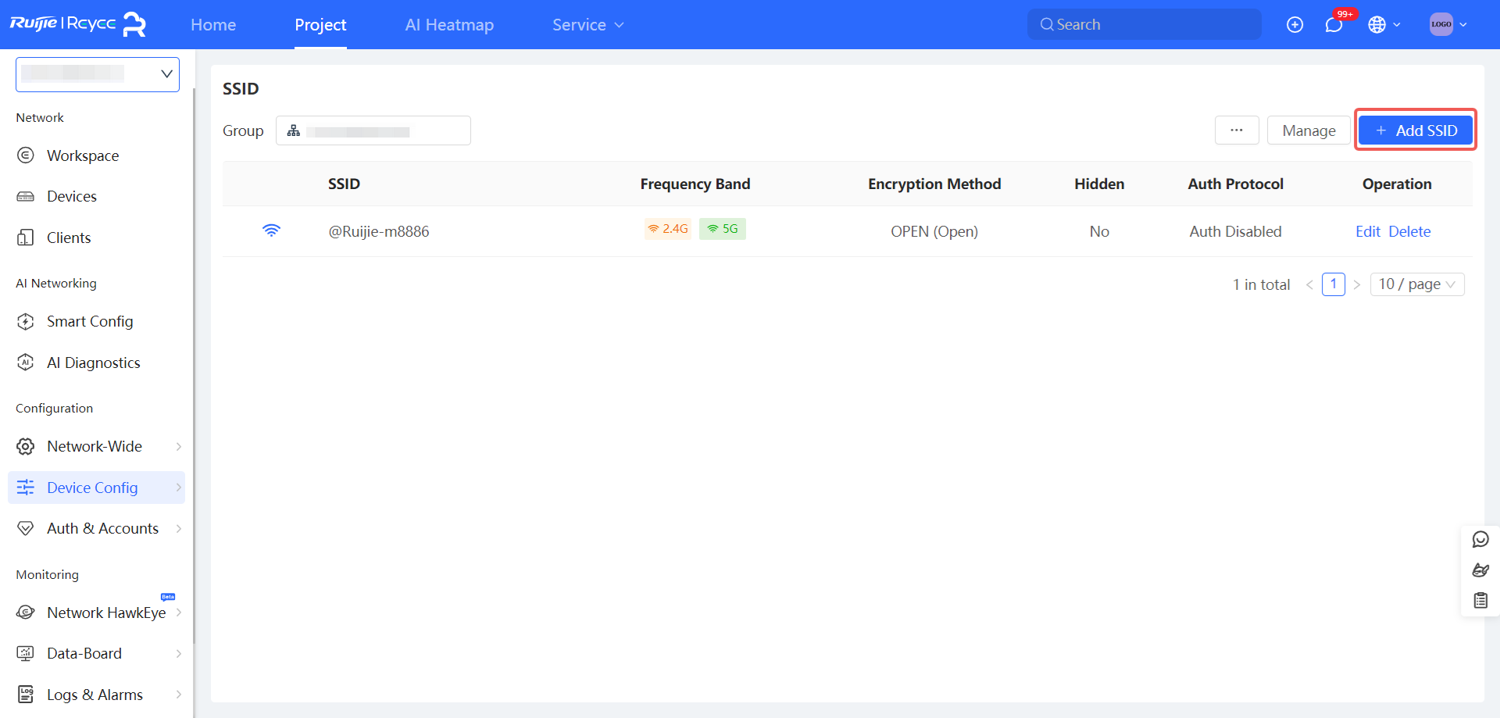1500x718 pixels.
Task: Click the Add SSID button
Action: (1415, 130)
